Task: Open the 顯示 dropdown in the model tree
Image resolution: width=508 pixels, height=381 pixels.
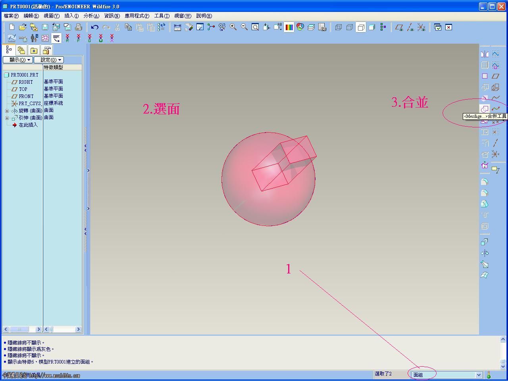Action: 17,60
